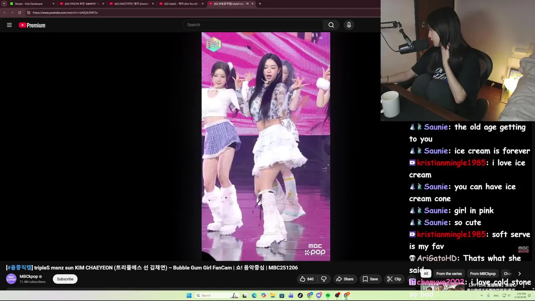Close the HYOLYN SHOTTY tab
The height and width of the screenshot is (301, 535).
point(103,4)
